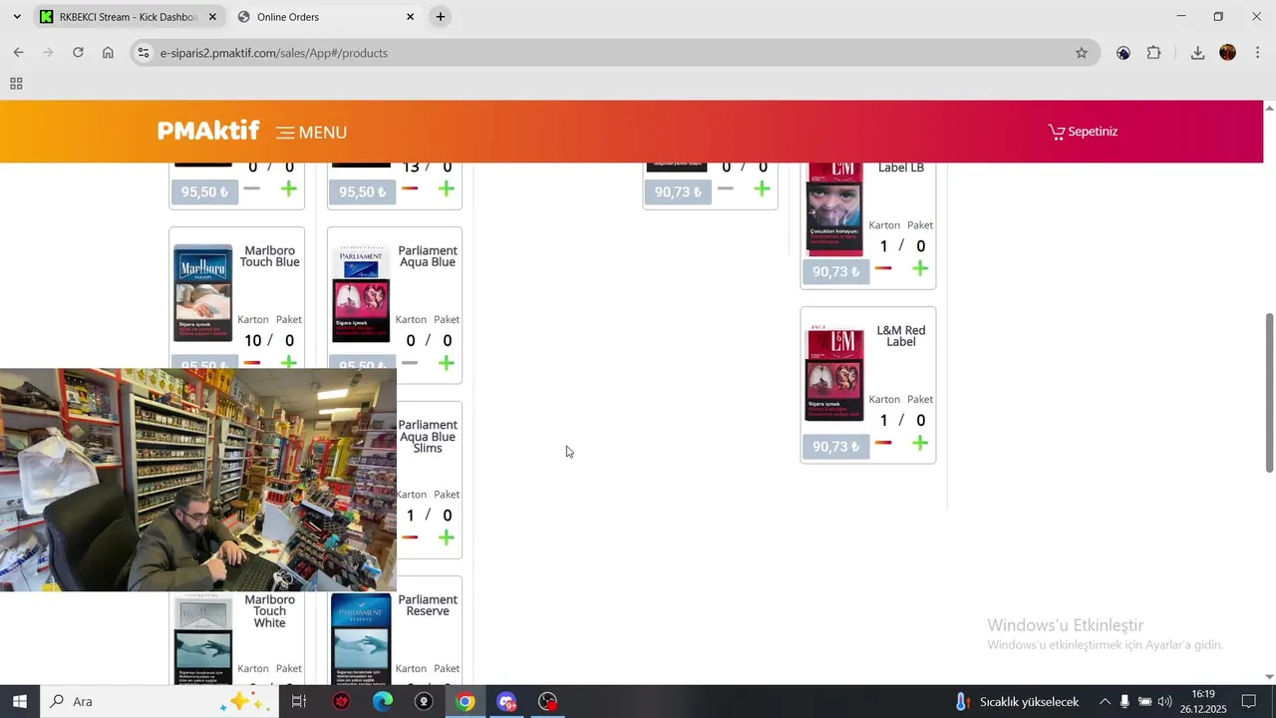Click the pinned extension icon beside bookmark star
This screenshot has width=1276, height=718.
pos(1123,53)
